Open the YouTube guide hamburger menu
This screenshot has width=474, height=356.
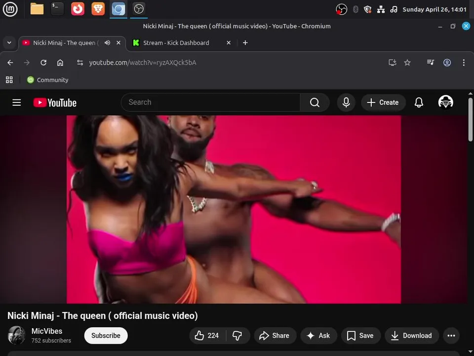[x=17, y=103]
